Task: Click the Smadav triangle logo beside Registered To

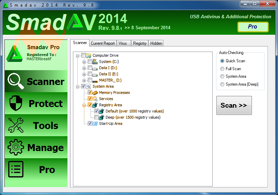Action: 14,54
